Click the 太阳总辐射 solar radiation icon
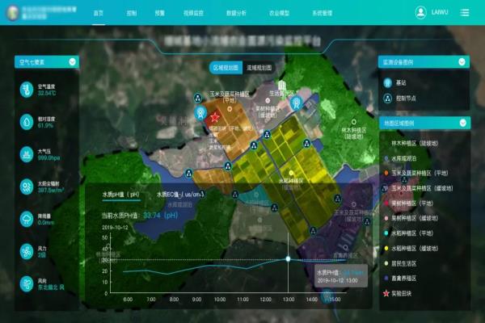Viewport: 485px width, 323px height. click(x=27, y=187)
